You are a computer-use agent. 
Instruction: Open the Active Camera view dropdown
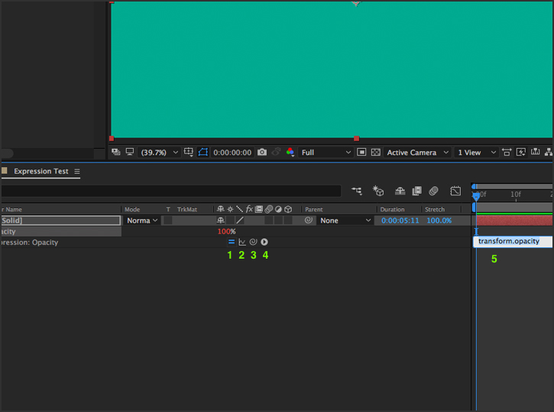[417, 153]
